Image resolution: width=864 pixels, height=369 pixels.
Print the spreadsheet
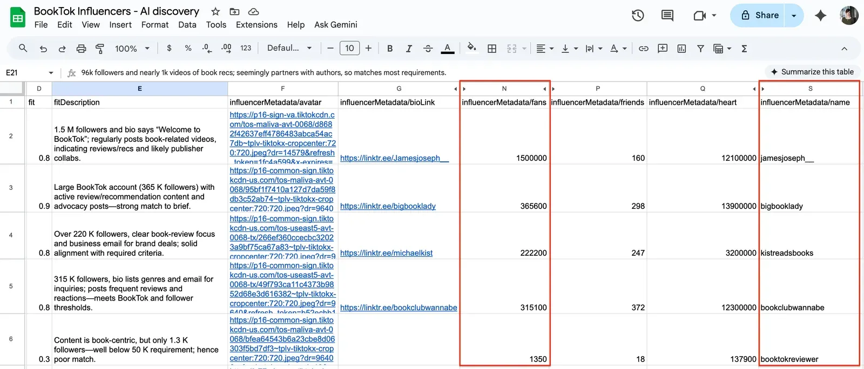tap(81, 49)
